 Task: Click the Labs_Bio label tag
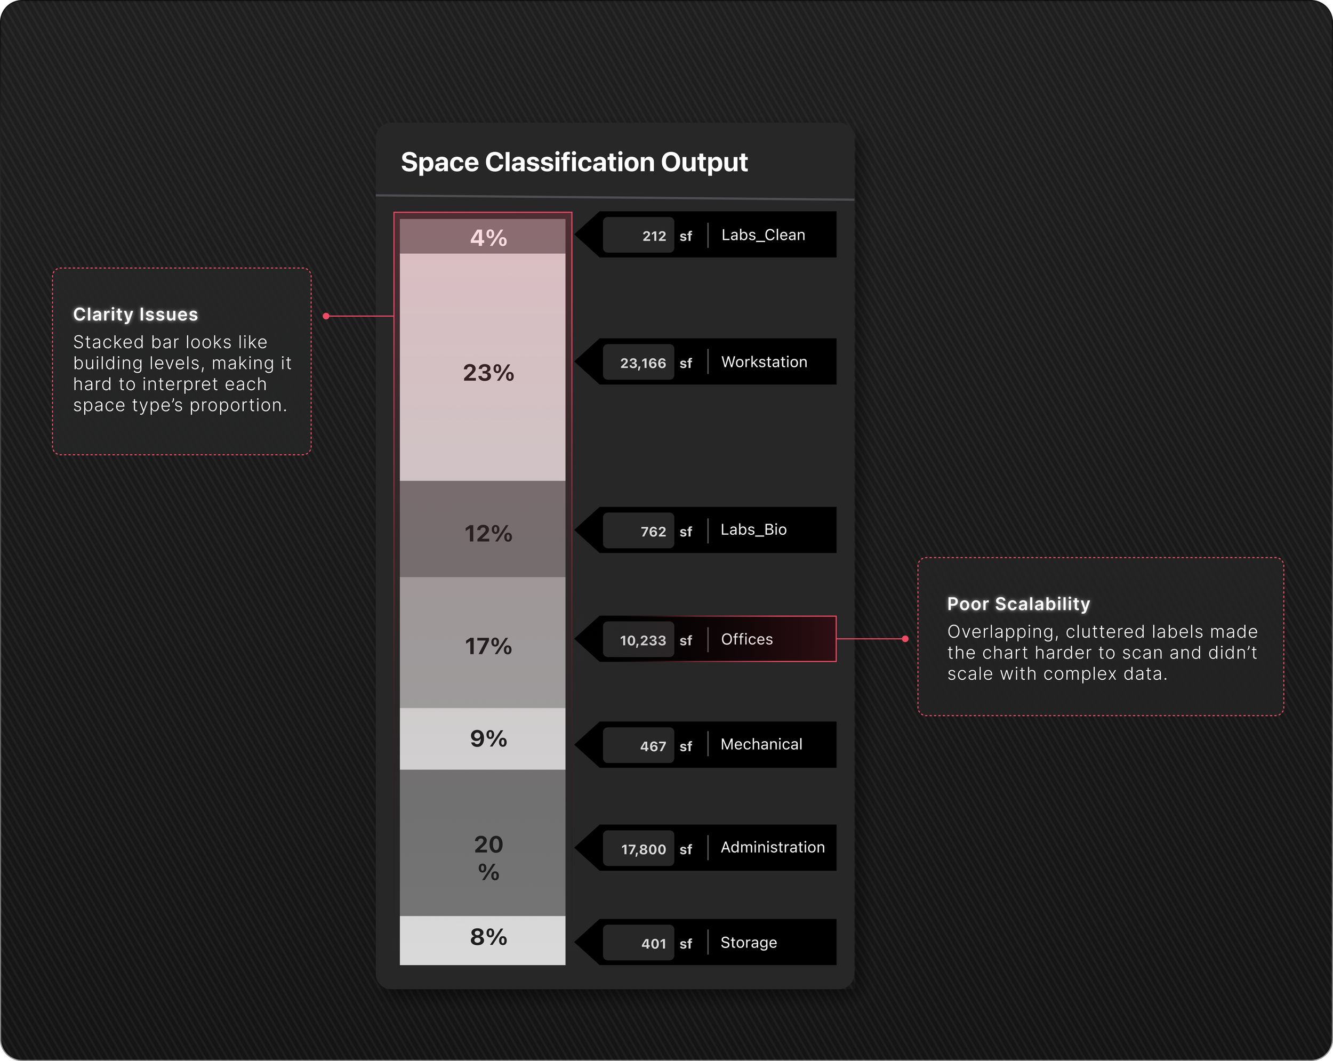(x=753, y=530)
